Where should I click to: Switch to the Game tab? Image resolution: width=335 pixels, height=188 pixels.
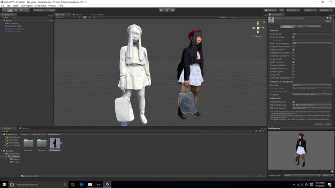coord(77,15)
